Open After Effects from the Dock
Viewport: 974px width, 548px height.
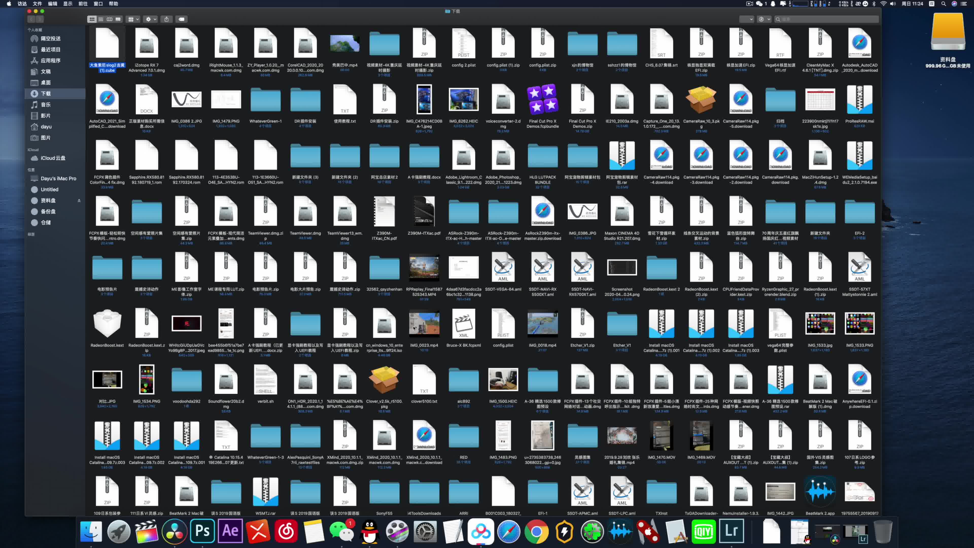[x=230, y=531]
